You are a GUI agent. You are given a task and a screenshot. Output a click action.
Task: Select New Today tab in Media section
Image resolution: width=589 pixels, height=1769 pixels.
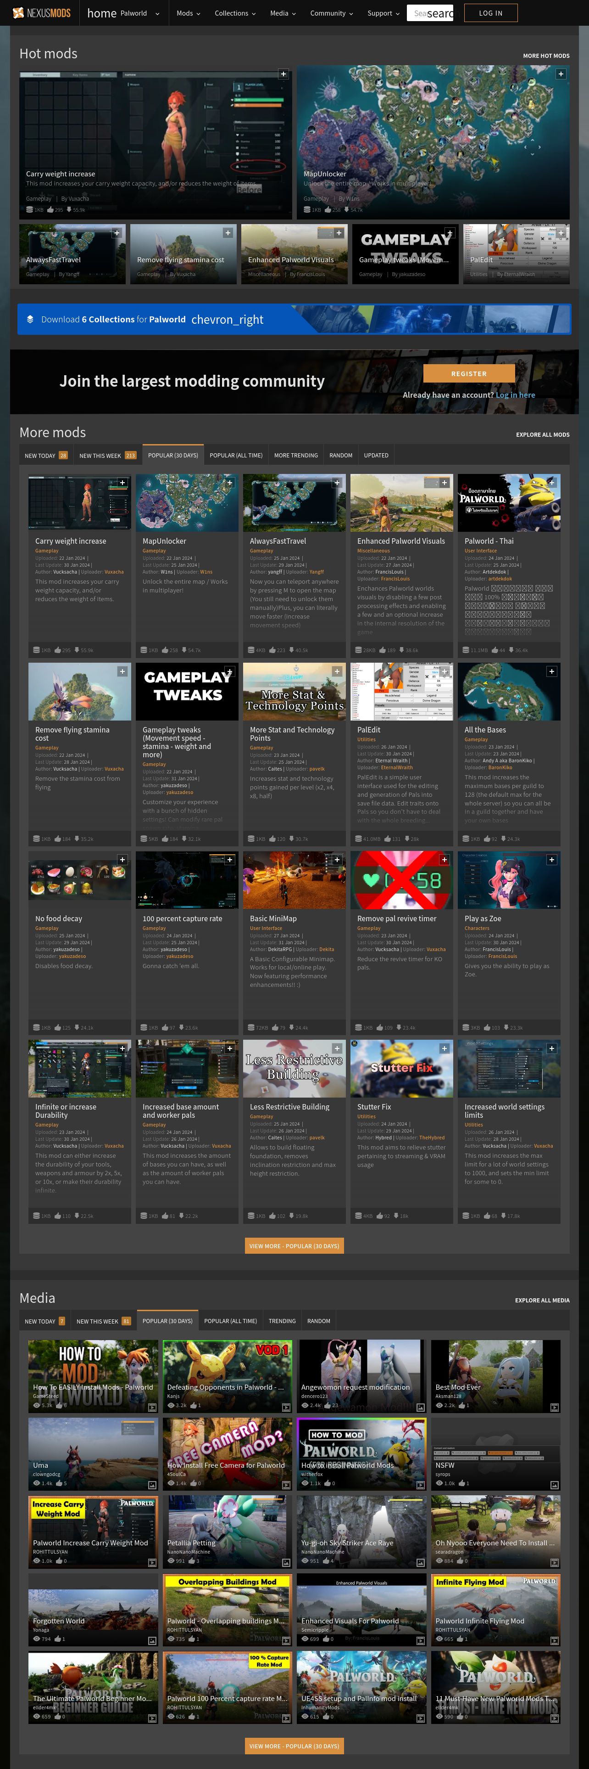[x=44, y=1321]
